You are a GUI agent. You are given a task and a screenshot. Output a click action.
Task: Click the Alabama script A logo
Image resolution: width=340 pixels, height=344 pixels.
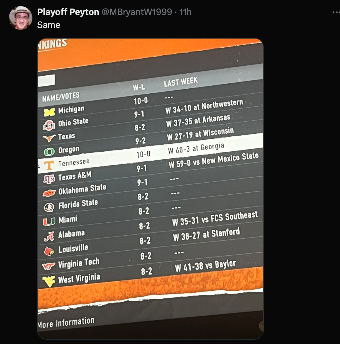49,236
